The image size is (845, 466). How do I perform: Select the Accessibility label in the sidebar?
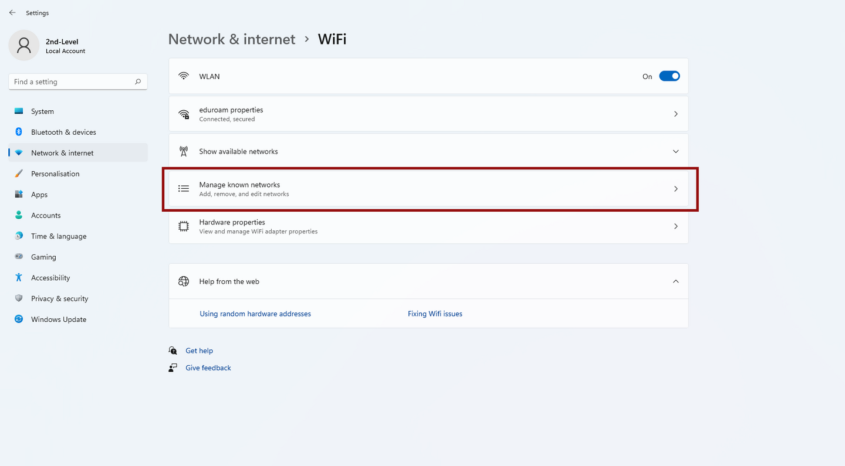[x=50, y=278]
